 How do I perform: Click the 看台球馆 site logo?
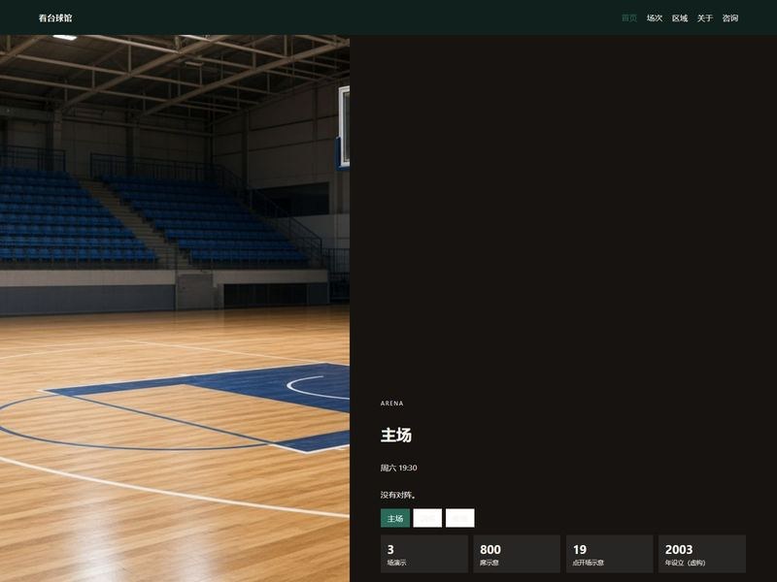coord(55,18)
